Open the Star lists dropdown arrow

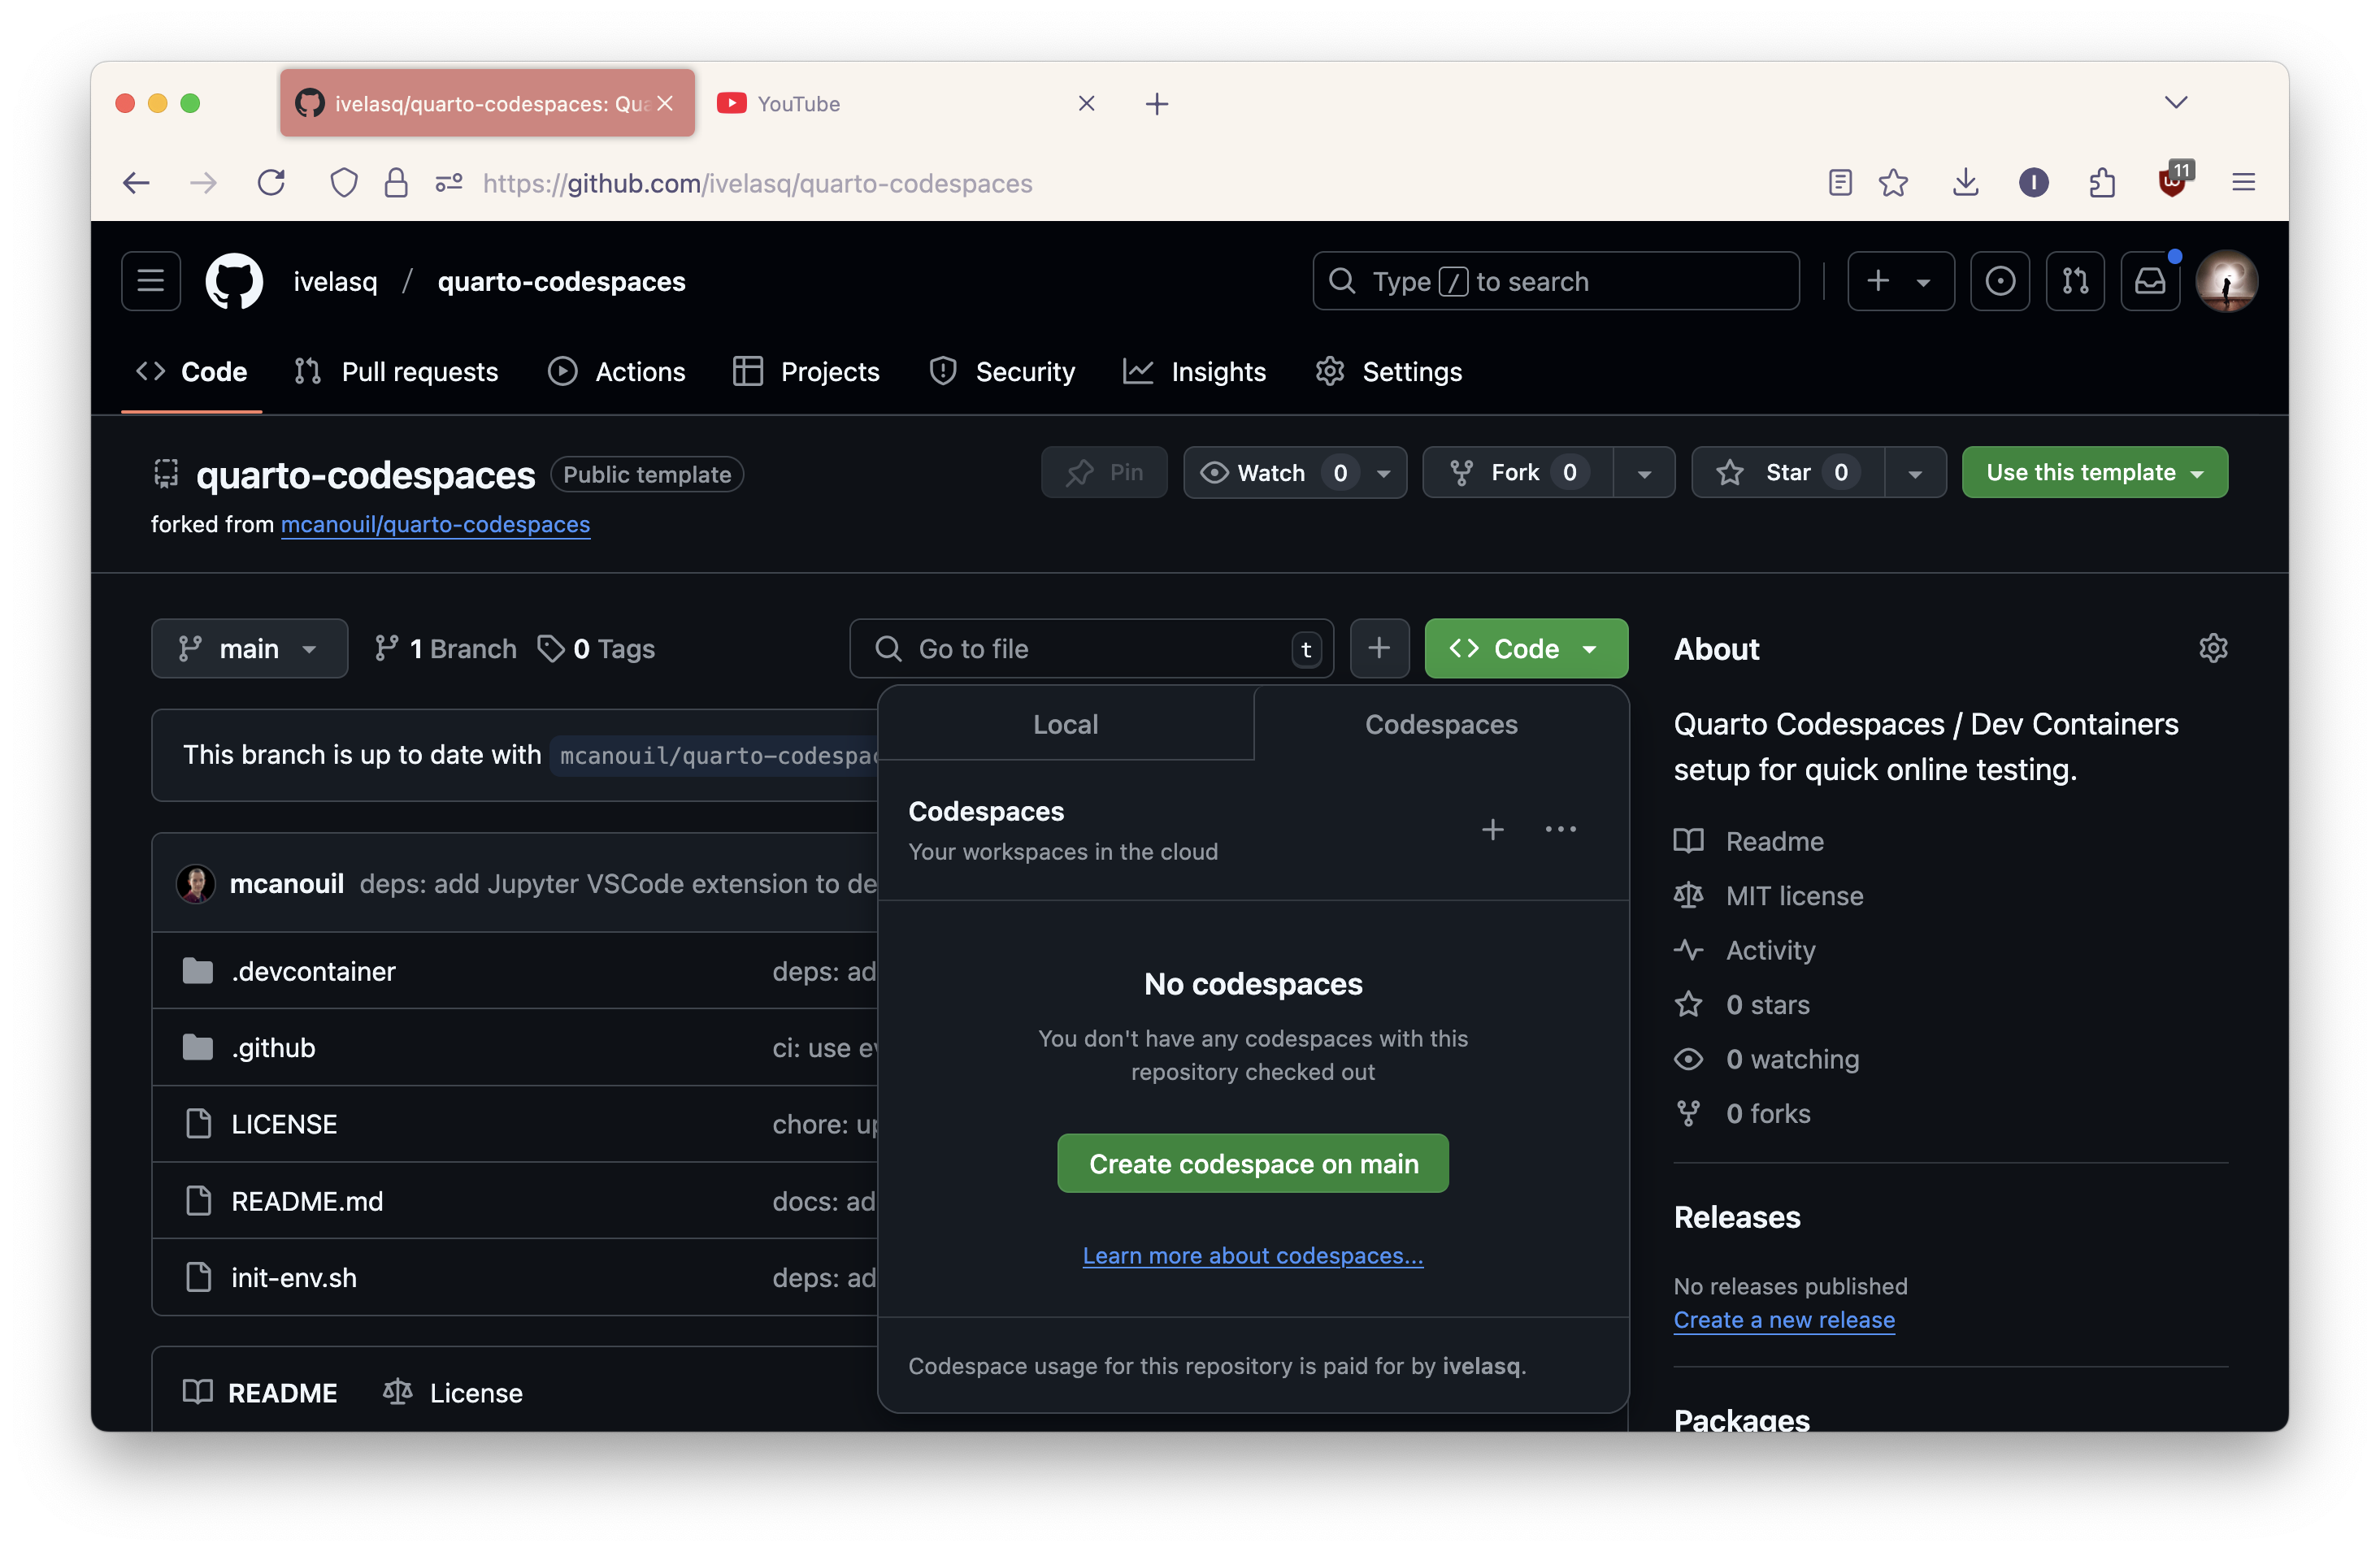[1914, 473]
